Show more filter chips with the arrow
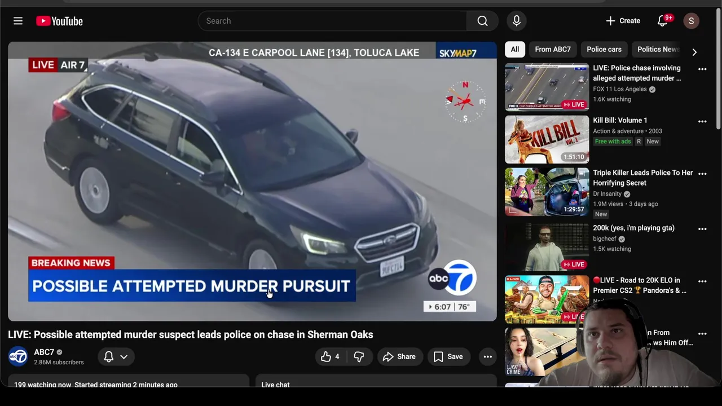Image resolution: width=722 pixels, height=406 pixels. tap(694, 52)
